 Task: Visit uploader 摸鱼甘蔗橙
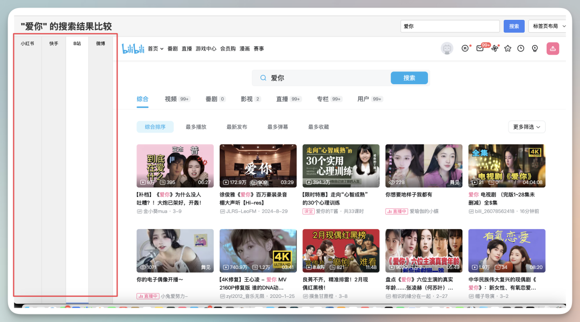(x=321, y=296)
